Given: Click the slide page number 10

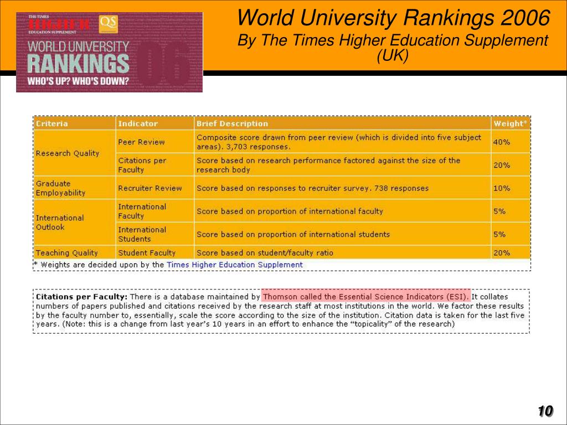Looking at the screenshot, I should pos(545,411).
